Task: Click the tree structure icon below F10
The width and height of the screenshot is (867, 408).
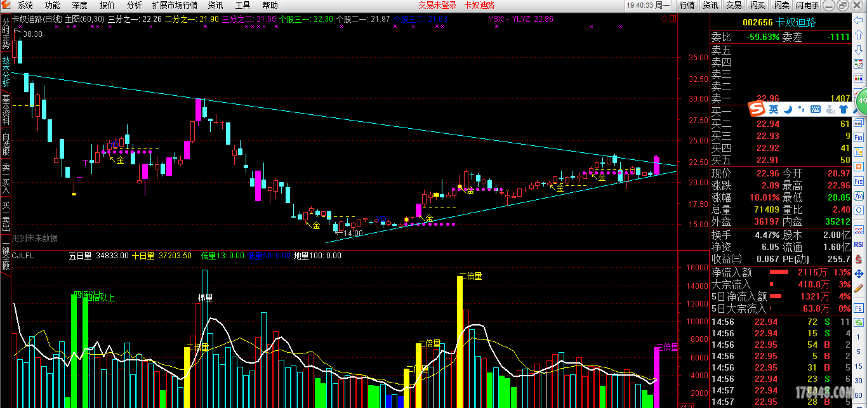Action: 858,151
